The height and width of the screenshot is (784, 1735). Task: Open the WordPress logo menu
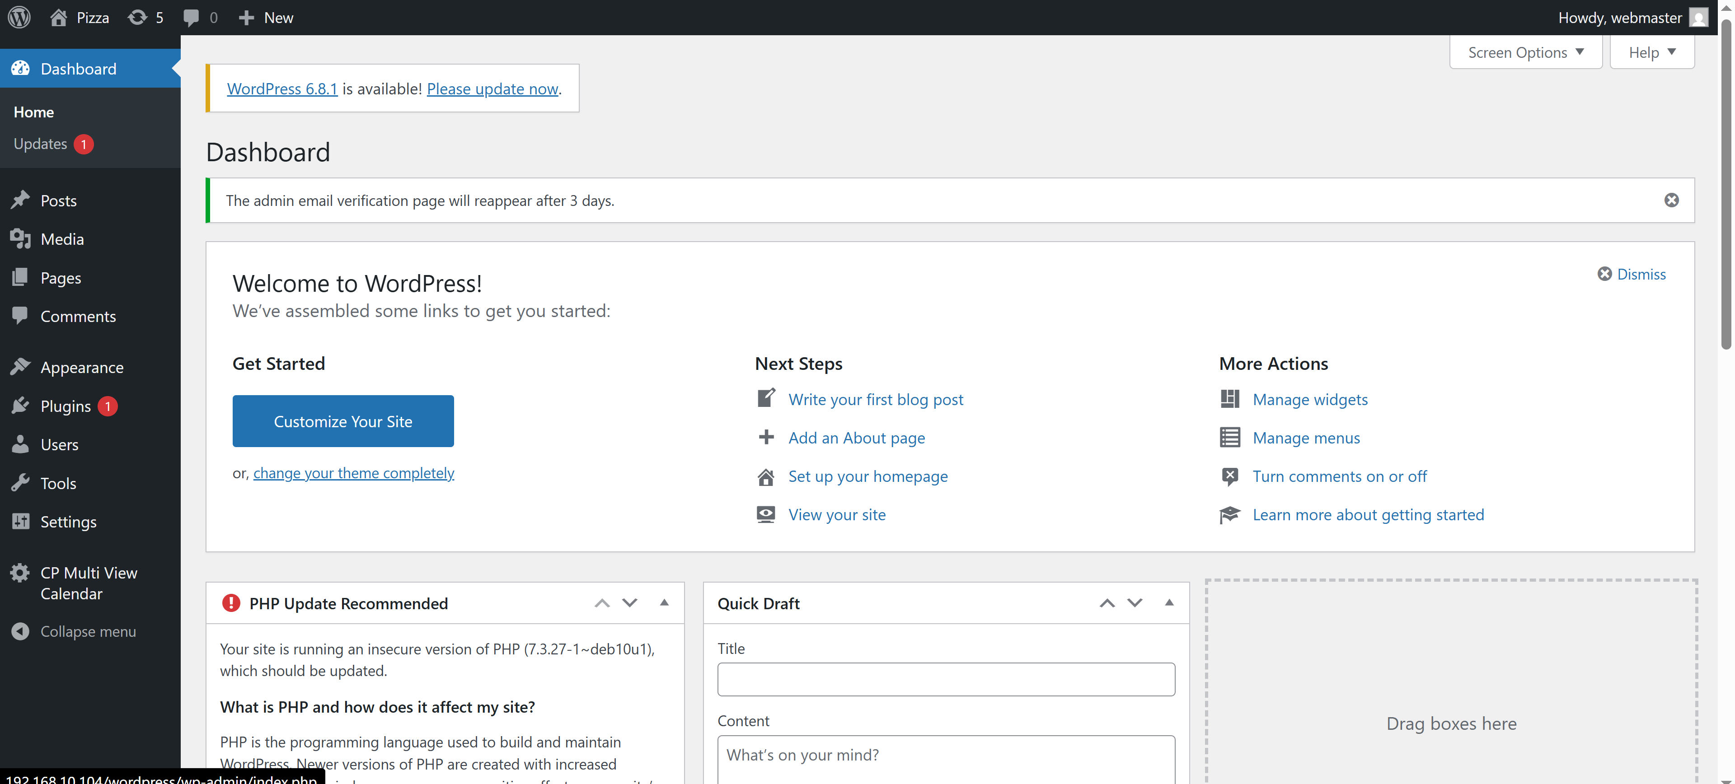19,18
